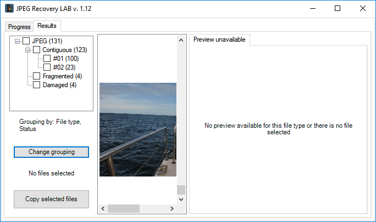Select the ocean boat photo thumbnail
Image resolution: width=376 pixels, height=222 pixels.
(137, 129)
